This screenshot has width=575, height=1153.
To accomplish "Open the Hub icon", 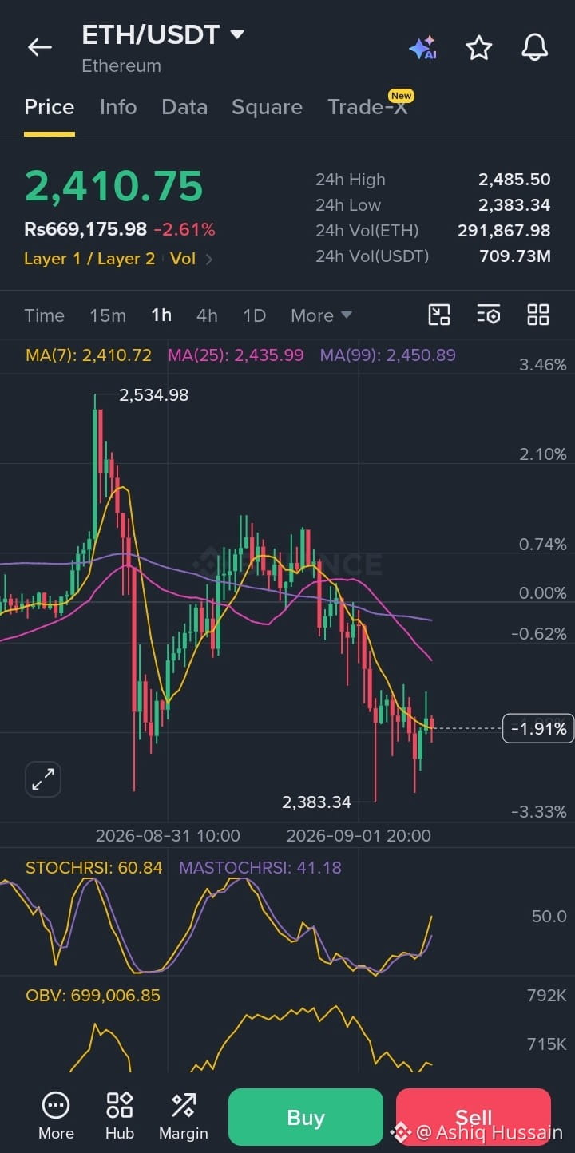I will click(120, 1116).
